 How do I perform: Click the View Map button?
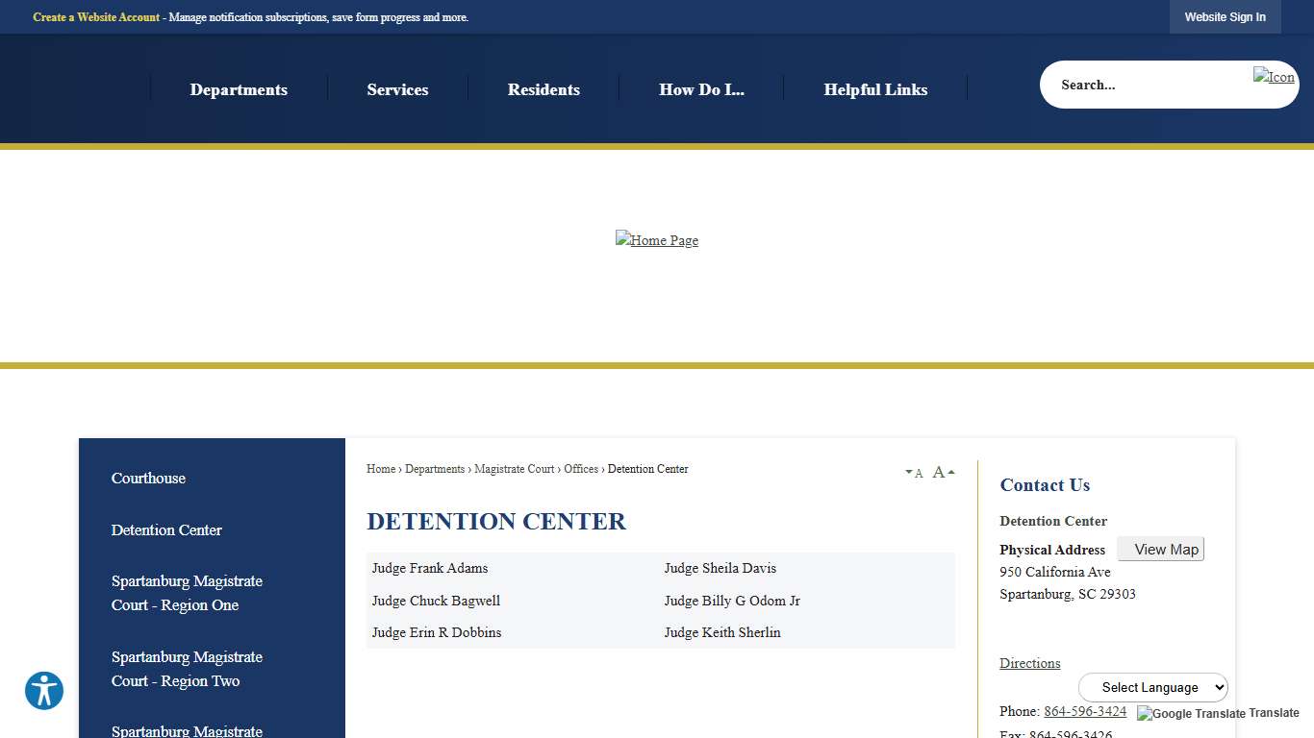coord(1160,549)
